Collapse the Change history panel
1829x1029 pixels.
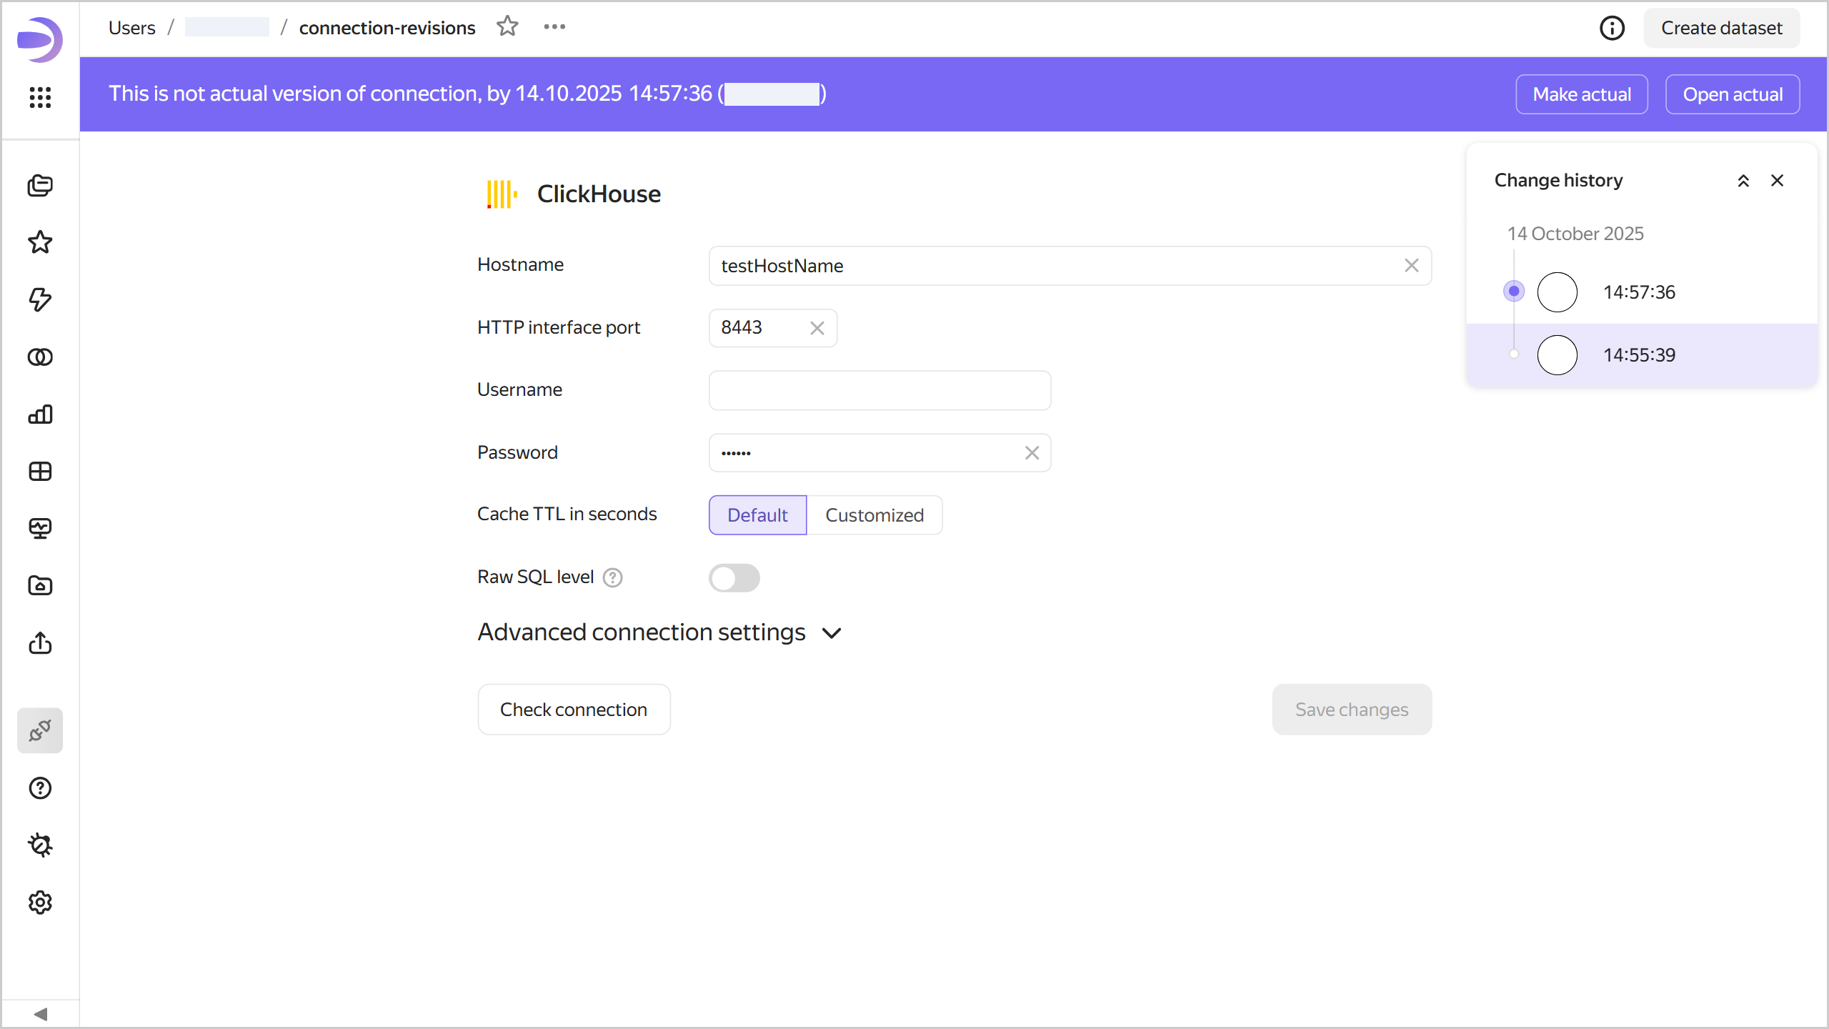1743,181
